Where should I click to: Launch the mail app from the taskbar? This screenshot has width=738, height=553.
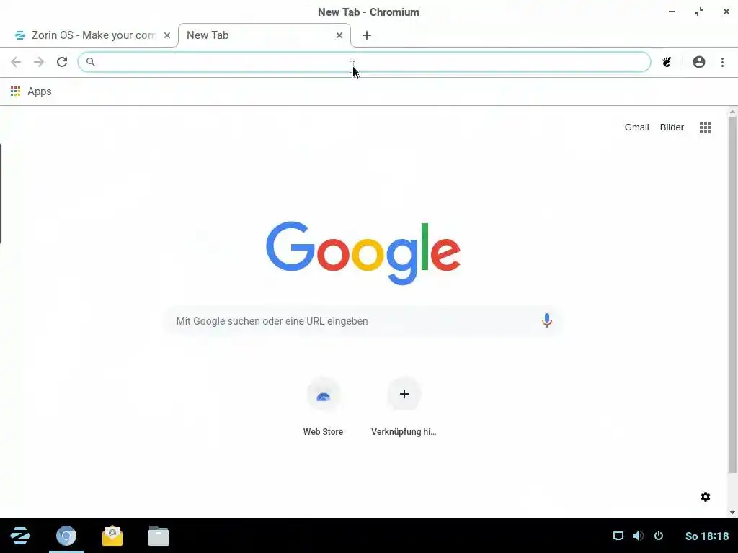(x=112, y=536)
